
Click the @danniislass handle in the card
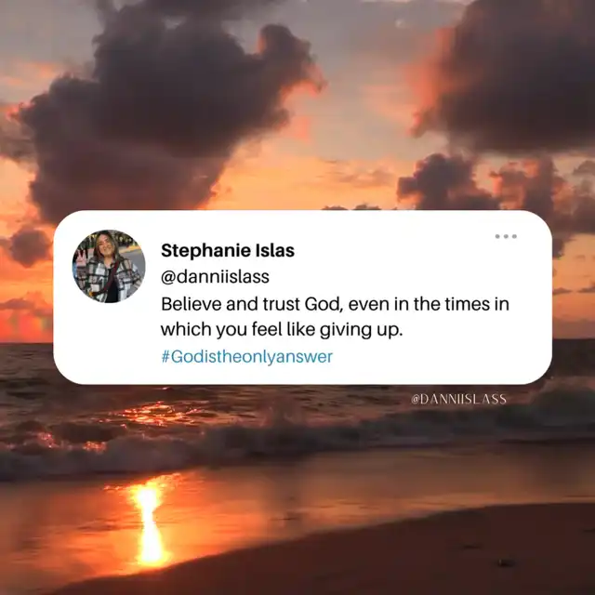(x=215, y=277)
